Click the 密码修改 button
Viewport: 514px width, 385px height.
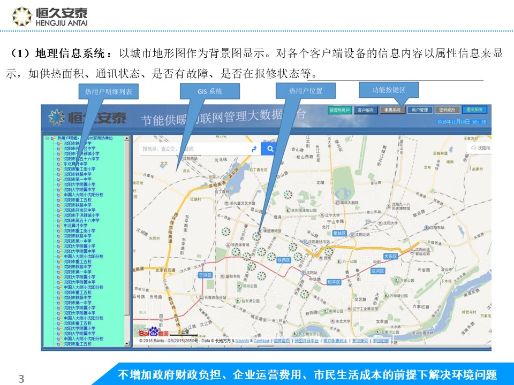447,110
